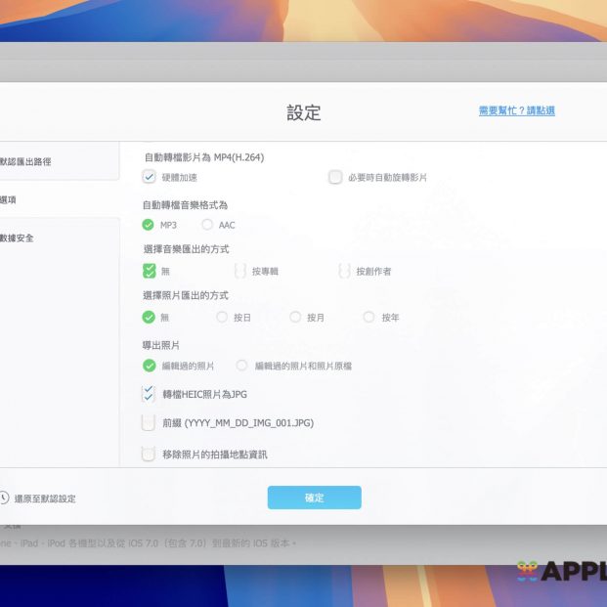Enable the 前綴 filename prefix checkbox
The width and height of the screenshot is (607, 607).
pos(149,422)
